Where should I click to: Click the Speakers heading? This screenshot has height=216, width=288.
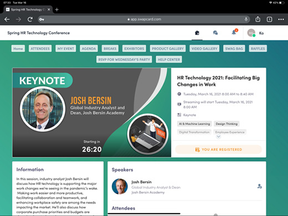pyautogui.click(x=122, y=169)
